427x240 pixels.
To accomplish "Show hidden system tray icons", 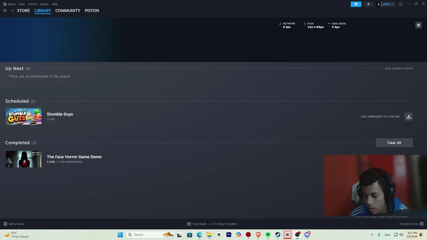I will point(372,235).
